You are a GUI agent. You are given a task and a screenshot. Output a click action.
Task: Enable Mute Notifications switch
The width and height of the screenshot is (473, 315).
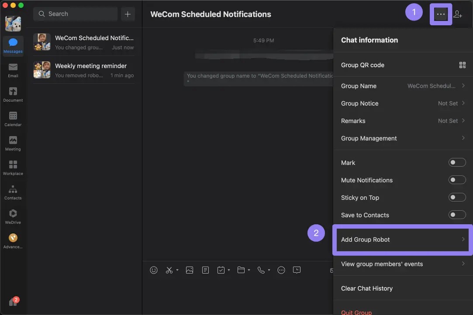pos(457,180)
